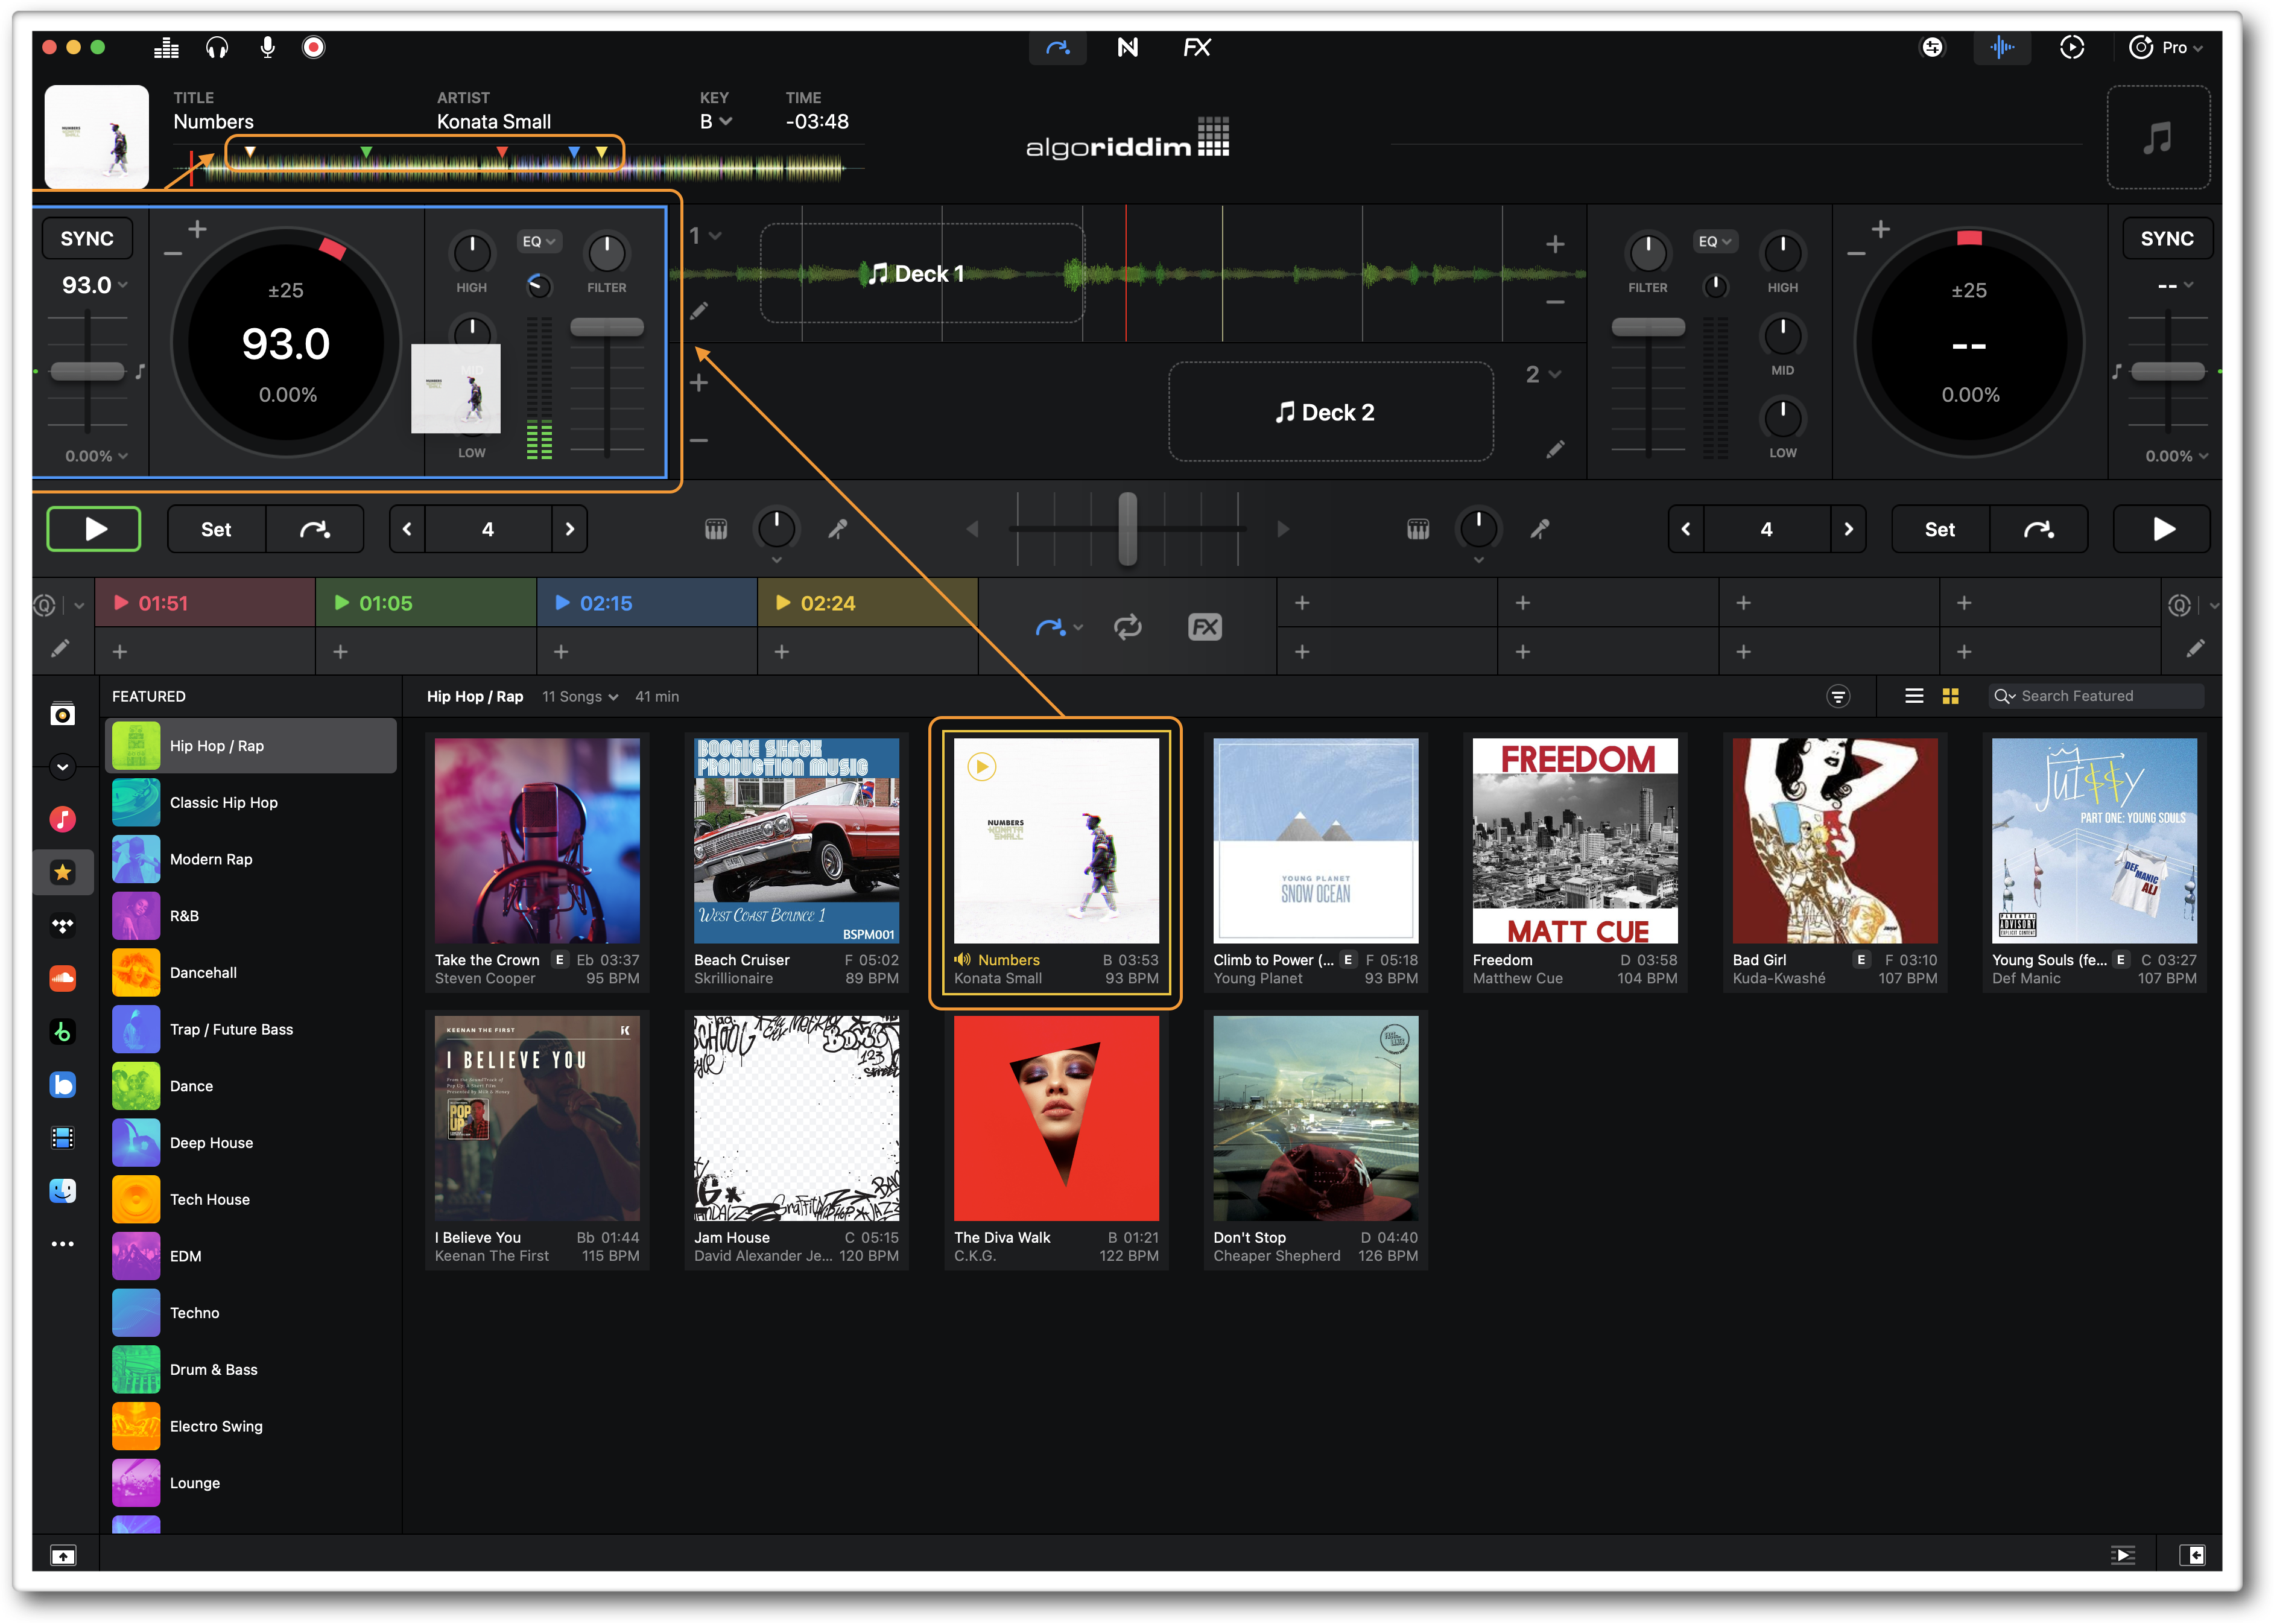Show more sources via ellipsis icon
2274x1624 pixels.
pos(62,1244)
